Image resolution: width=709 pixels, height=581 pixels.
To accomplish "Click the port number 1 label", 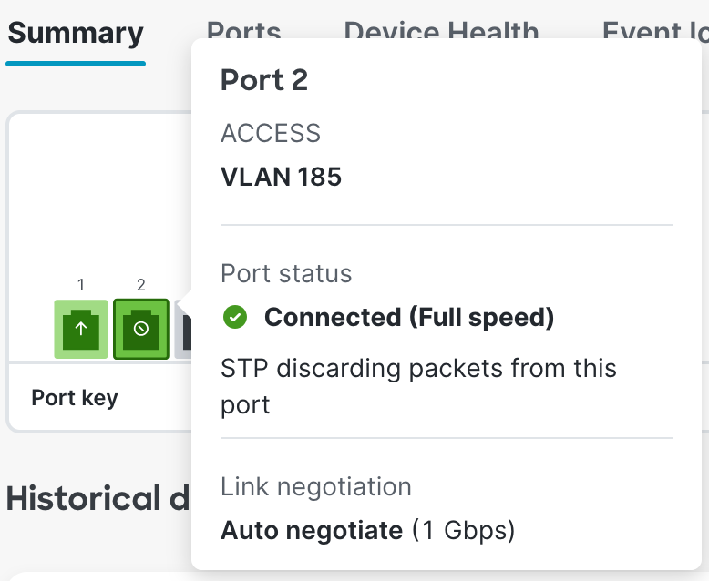I will click(81, 285).
